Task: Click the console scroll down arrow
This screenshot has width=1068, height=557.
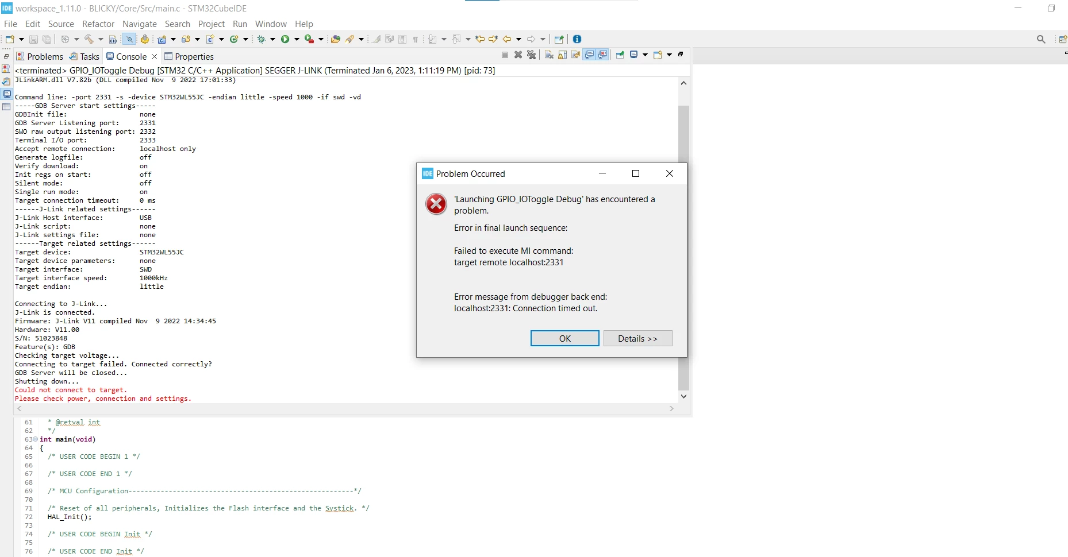Action: [x=683, y=396]
